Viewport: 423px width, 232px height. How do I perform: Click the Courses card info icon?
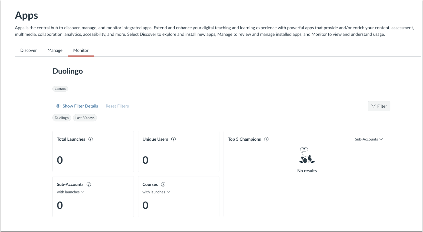click(163, 184)
